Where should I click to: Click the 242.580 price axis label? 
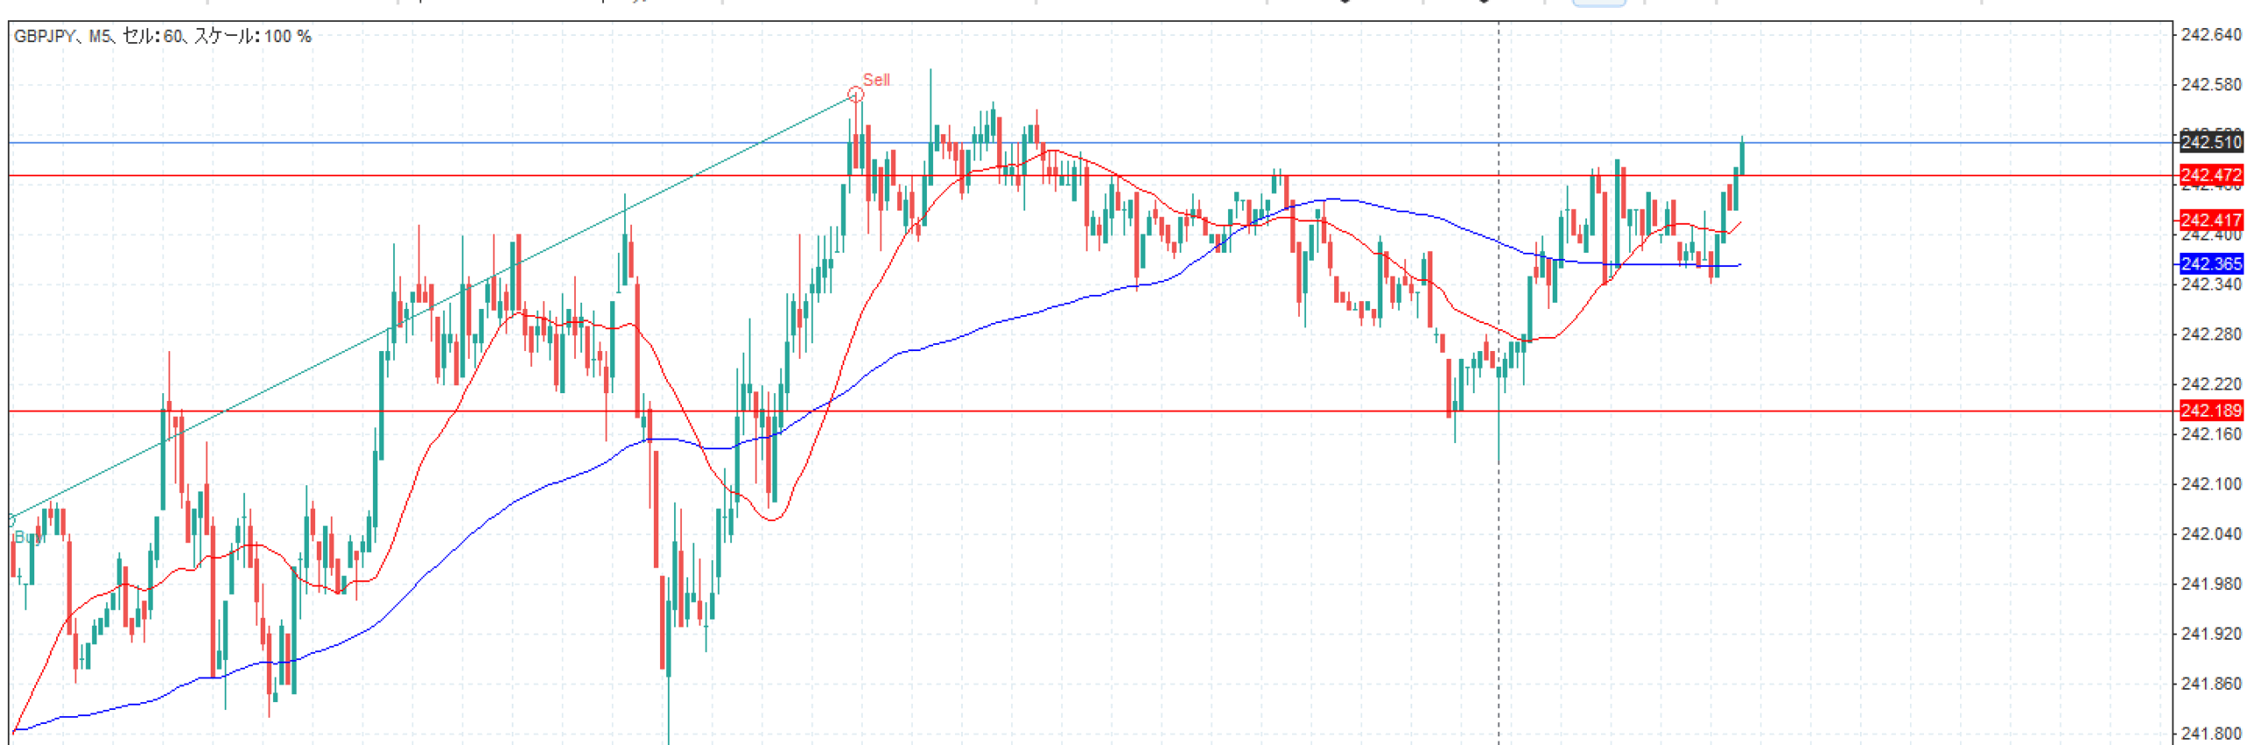pyautogui.click(x=2210, y=85)
